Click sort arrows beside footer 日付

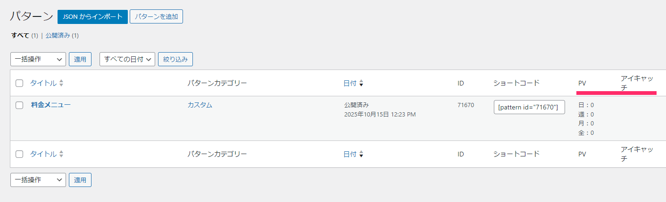(x=361, y=154)
